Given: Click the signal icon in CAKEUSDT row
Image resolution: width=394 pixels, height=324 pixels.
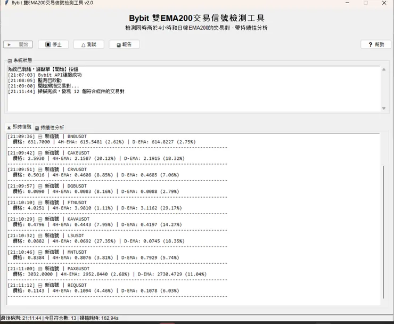Looking at the screenshot, I should pos(40,153).
